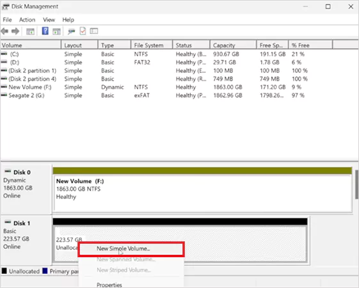
Task: Click the 1863.00 GB capacity table cell
Action: tap(228, 87)
